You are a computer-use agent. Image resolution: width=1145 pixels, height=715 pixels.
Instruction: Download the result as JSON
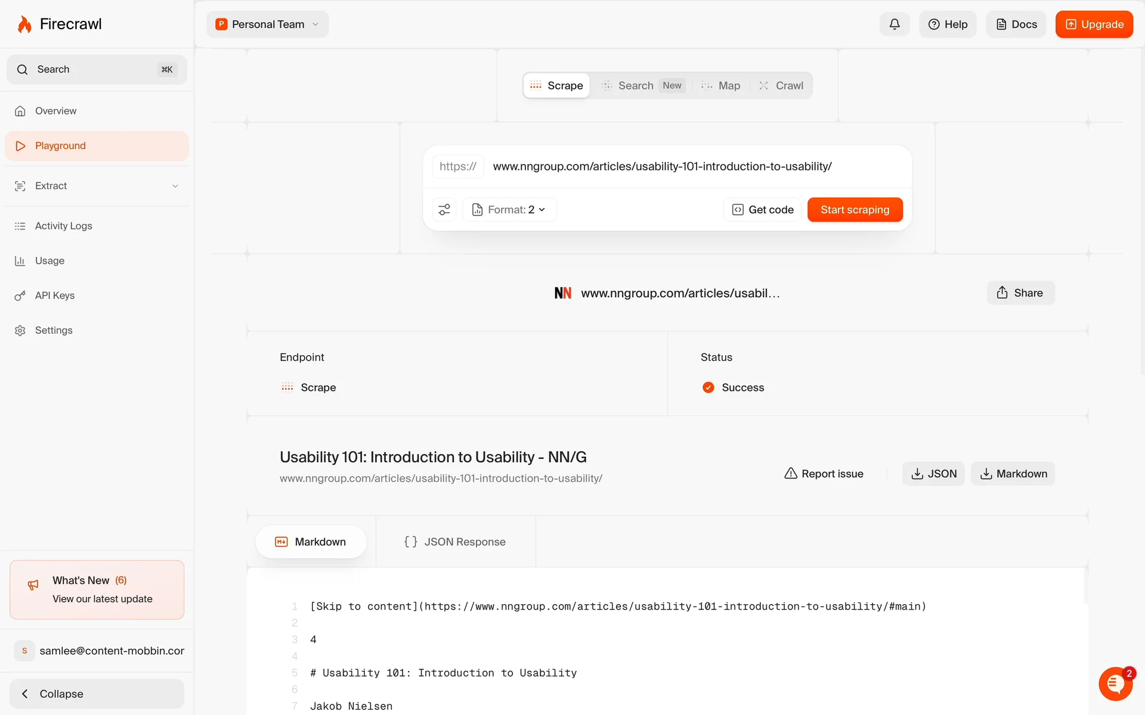(x=933, y=474)
